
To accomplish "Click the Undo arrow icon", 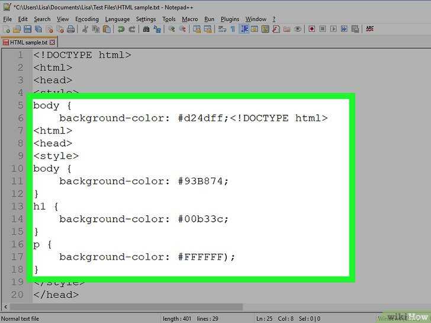I will point(121,29).
